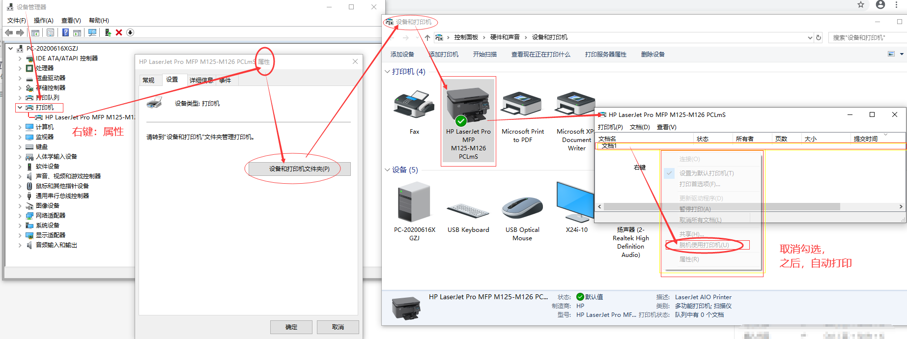Collapse the PC-20200616XGZJ root node

pyautogui.click(x=10, y=49)
